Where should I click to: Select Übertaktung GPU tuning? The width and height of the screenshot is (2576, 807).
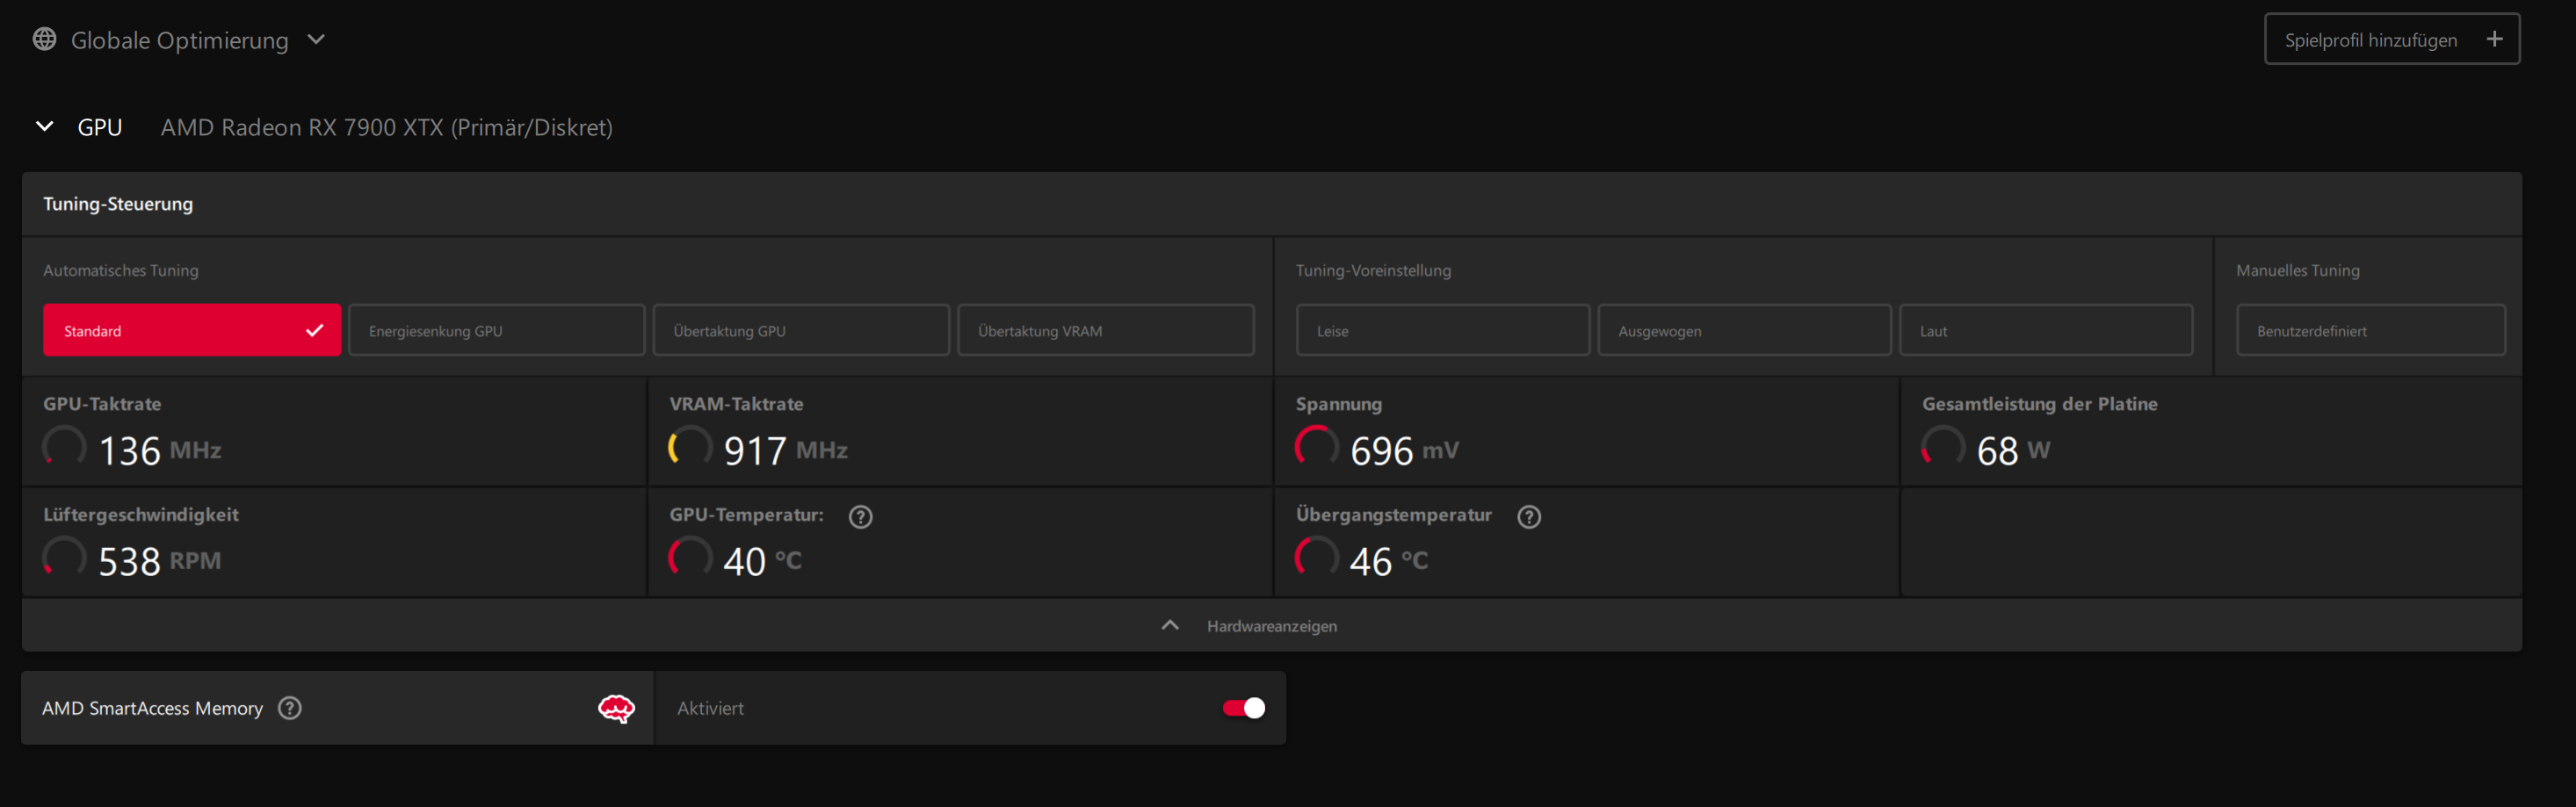(801, 330)
